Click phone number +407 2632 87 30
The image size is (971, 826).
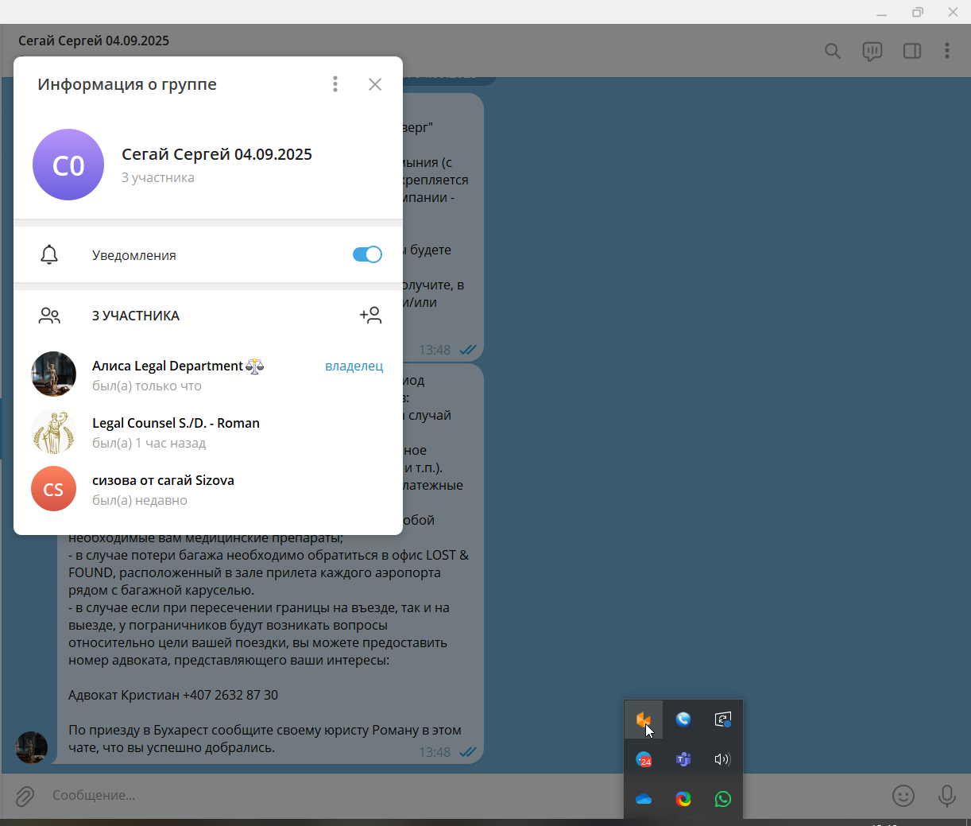pyautogui.click(x=230, y=695)
